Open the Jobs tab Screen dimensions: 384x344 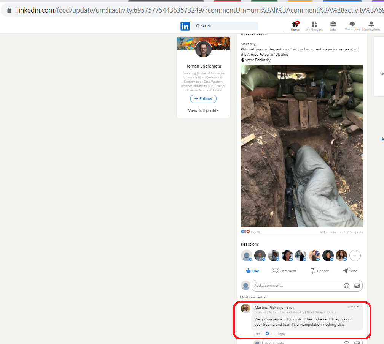[333, 26]
